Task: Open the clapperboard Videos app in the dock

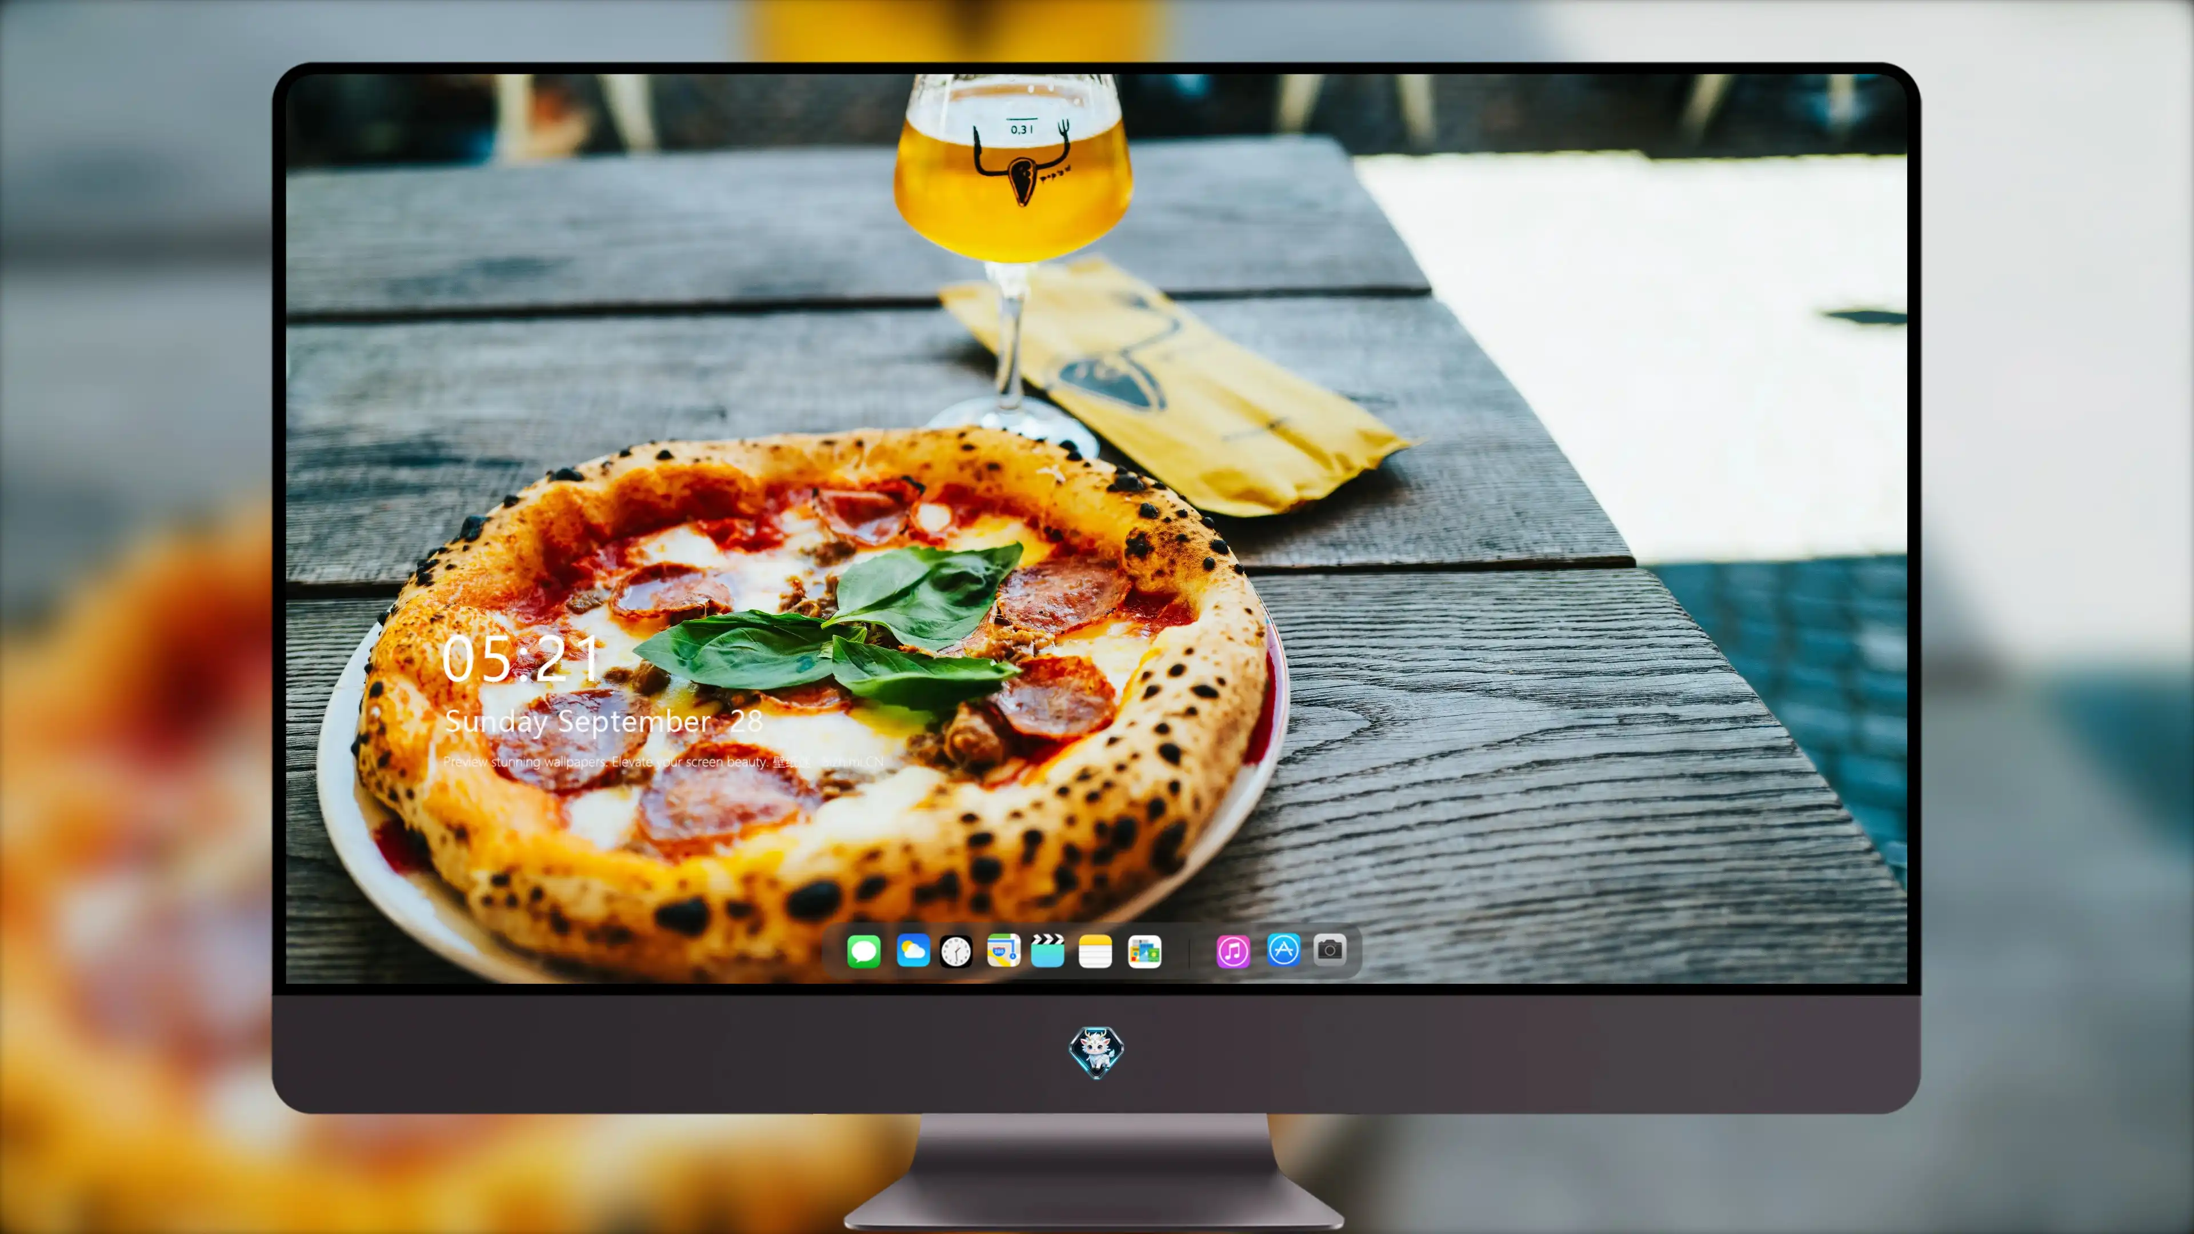Action: 1048,951
